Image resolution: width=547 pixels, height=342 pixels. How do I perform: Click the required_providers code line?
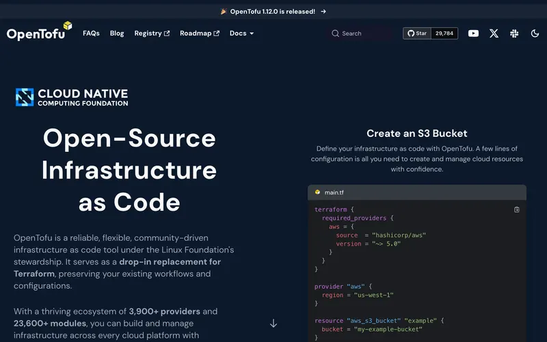[358, 218]
